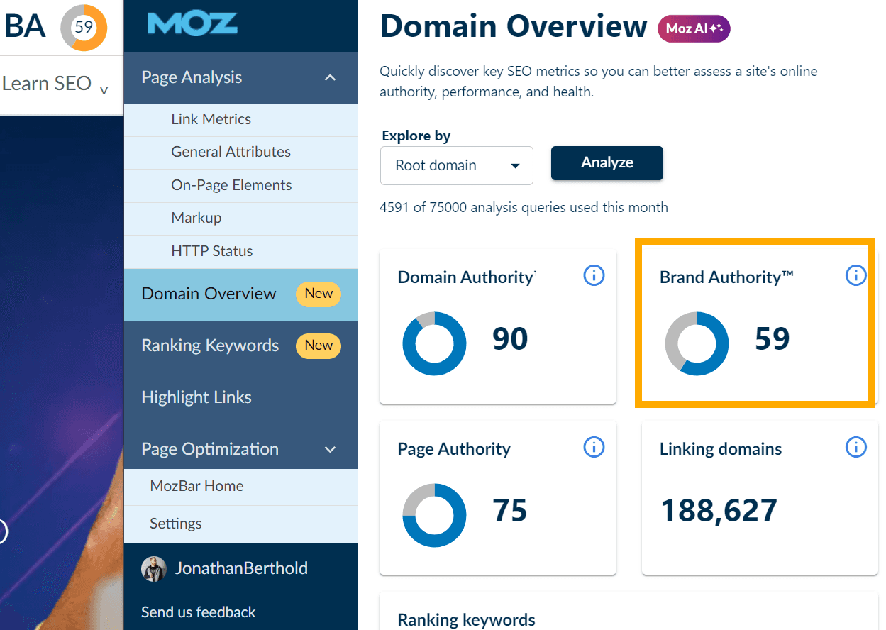
Task: Click Send us feedback link
Action: [x=198, y=612]
